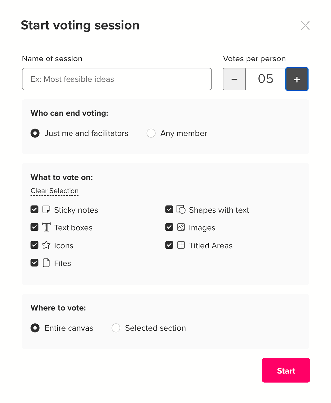Viewport: 331px width, 403px height.
Task: Click the Sticky notes icon
Action: pyautogui.click(x=46, y=210)
